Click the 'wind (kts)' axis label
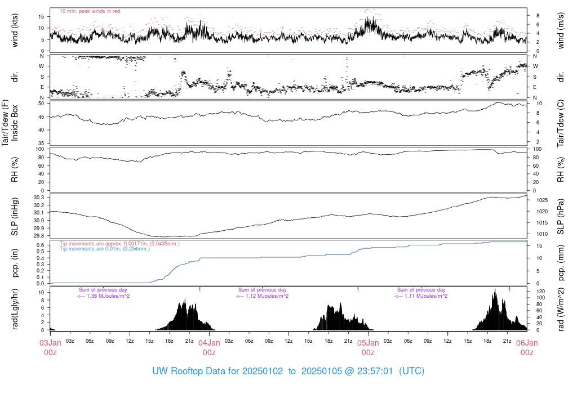The height and width of the screenshot is (394, 577). pos(15,30)
